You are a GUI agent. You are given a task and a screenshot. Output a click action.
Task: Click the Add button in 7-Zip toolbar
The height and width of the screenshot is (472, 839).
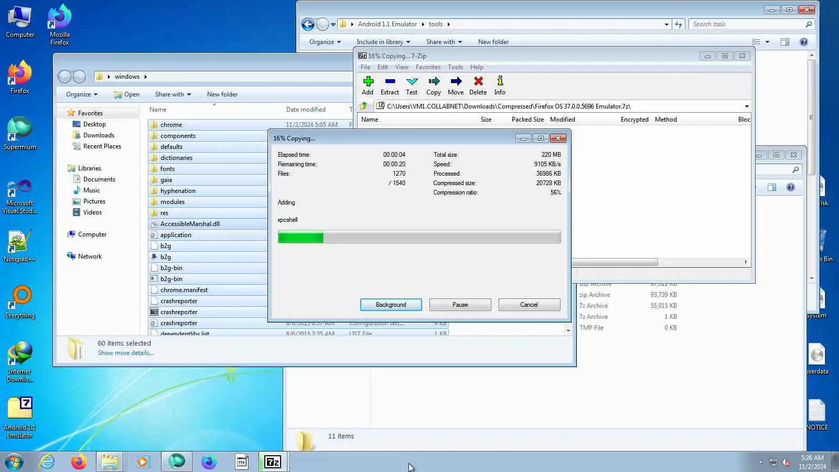pyautogui.click(x=368, y=85)
